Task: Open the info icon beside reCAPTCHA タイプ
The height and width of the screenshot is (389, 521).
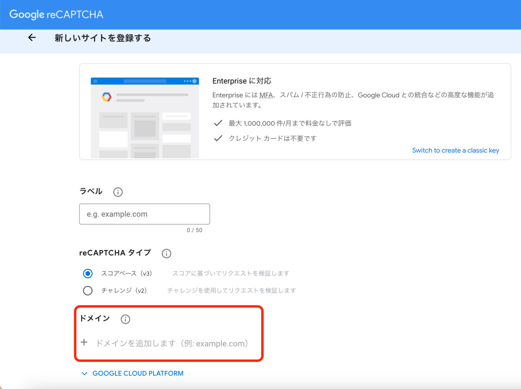Action: click(166, 253)
